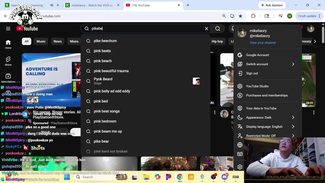Choose the 'pink best songs' suggestion
The image size is (325, 183).
145,111
